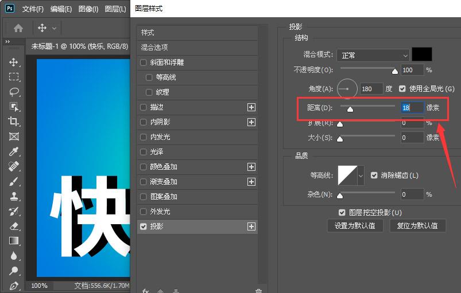This screenshot has width=461, height=293.
Task: Select the Dodge tool
Action: tap(14, 271)
